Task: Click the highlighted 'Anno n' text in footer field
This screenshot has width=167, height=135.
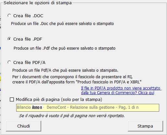Action: 37,107
